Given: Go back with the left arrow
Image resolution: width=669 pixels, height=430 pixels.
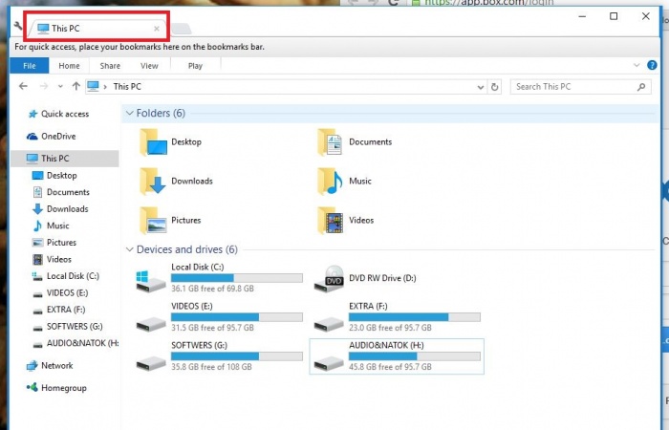Looking at the screenshot, I should point(24,87).
